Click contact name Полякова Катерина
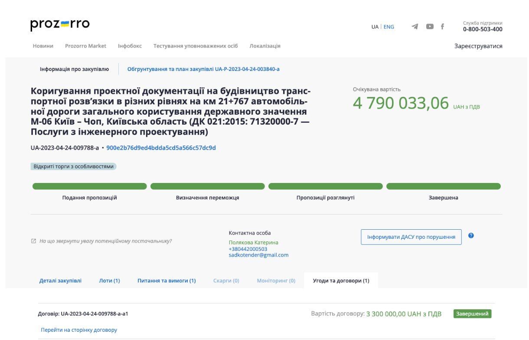529x340 pixels. click(x=254, y=243)
